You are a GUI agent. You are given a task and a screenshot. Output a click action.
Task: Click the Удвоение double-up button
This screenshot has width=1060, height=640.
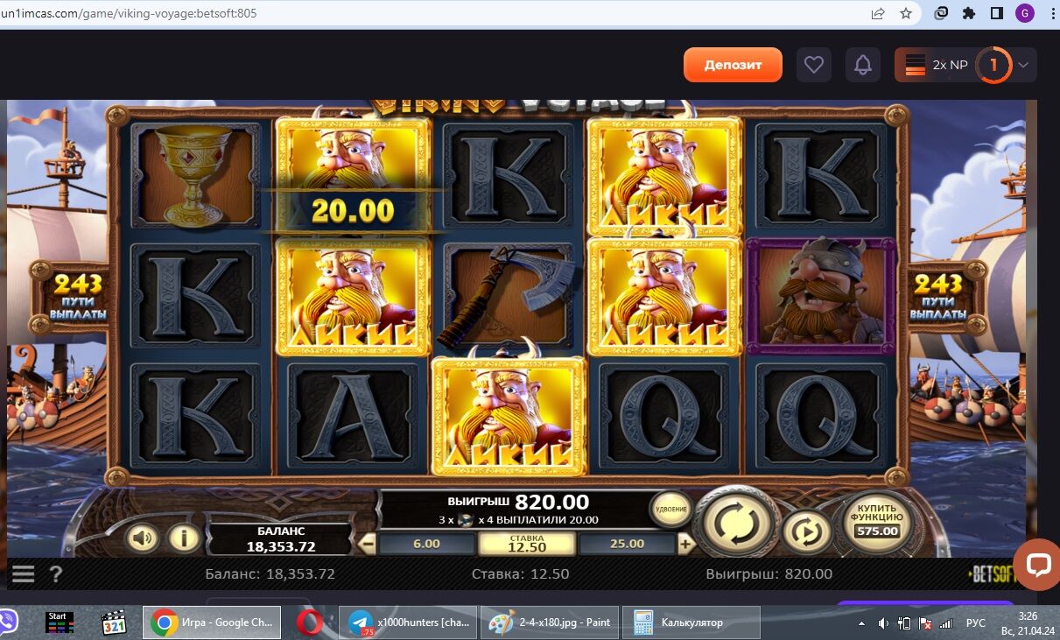pos(671,510)
